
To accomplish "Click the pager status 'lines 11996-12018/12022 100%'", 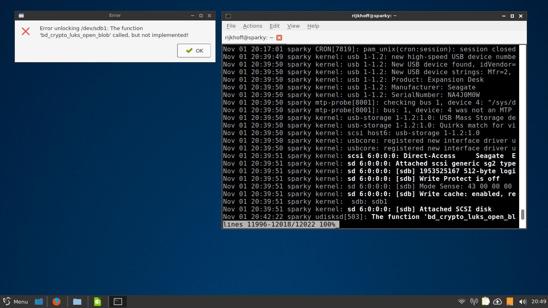I will coord(279,224).
